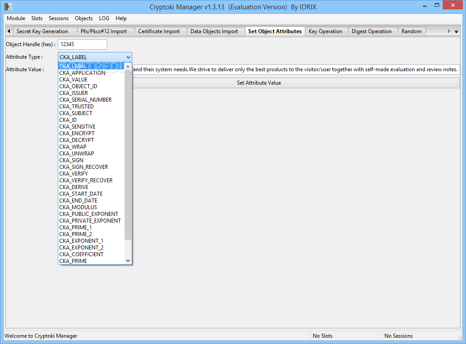This screenshot has height=344, width=466.
Task: Click the dropdown list scrollbar thumb
Action: point(128,155)
